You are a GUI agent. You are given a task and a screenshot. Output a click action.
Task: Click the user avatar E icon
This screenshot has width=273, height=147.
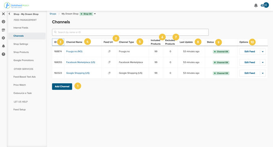point(266,5)
